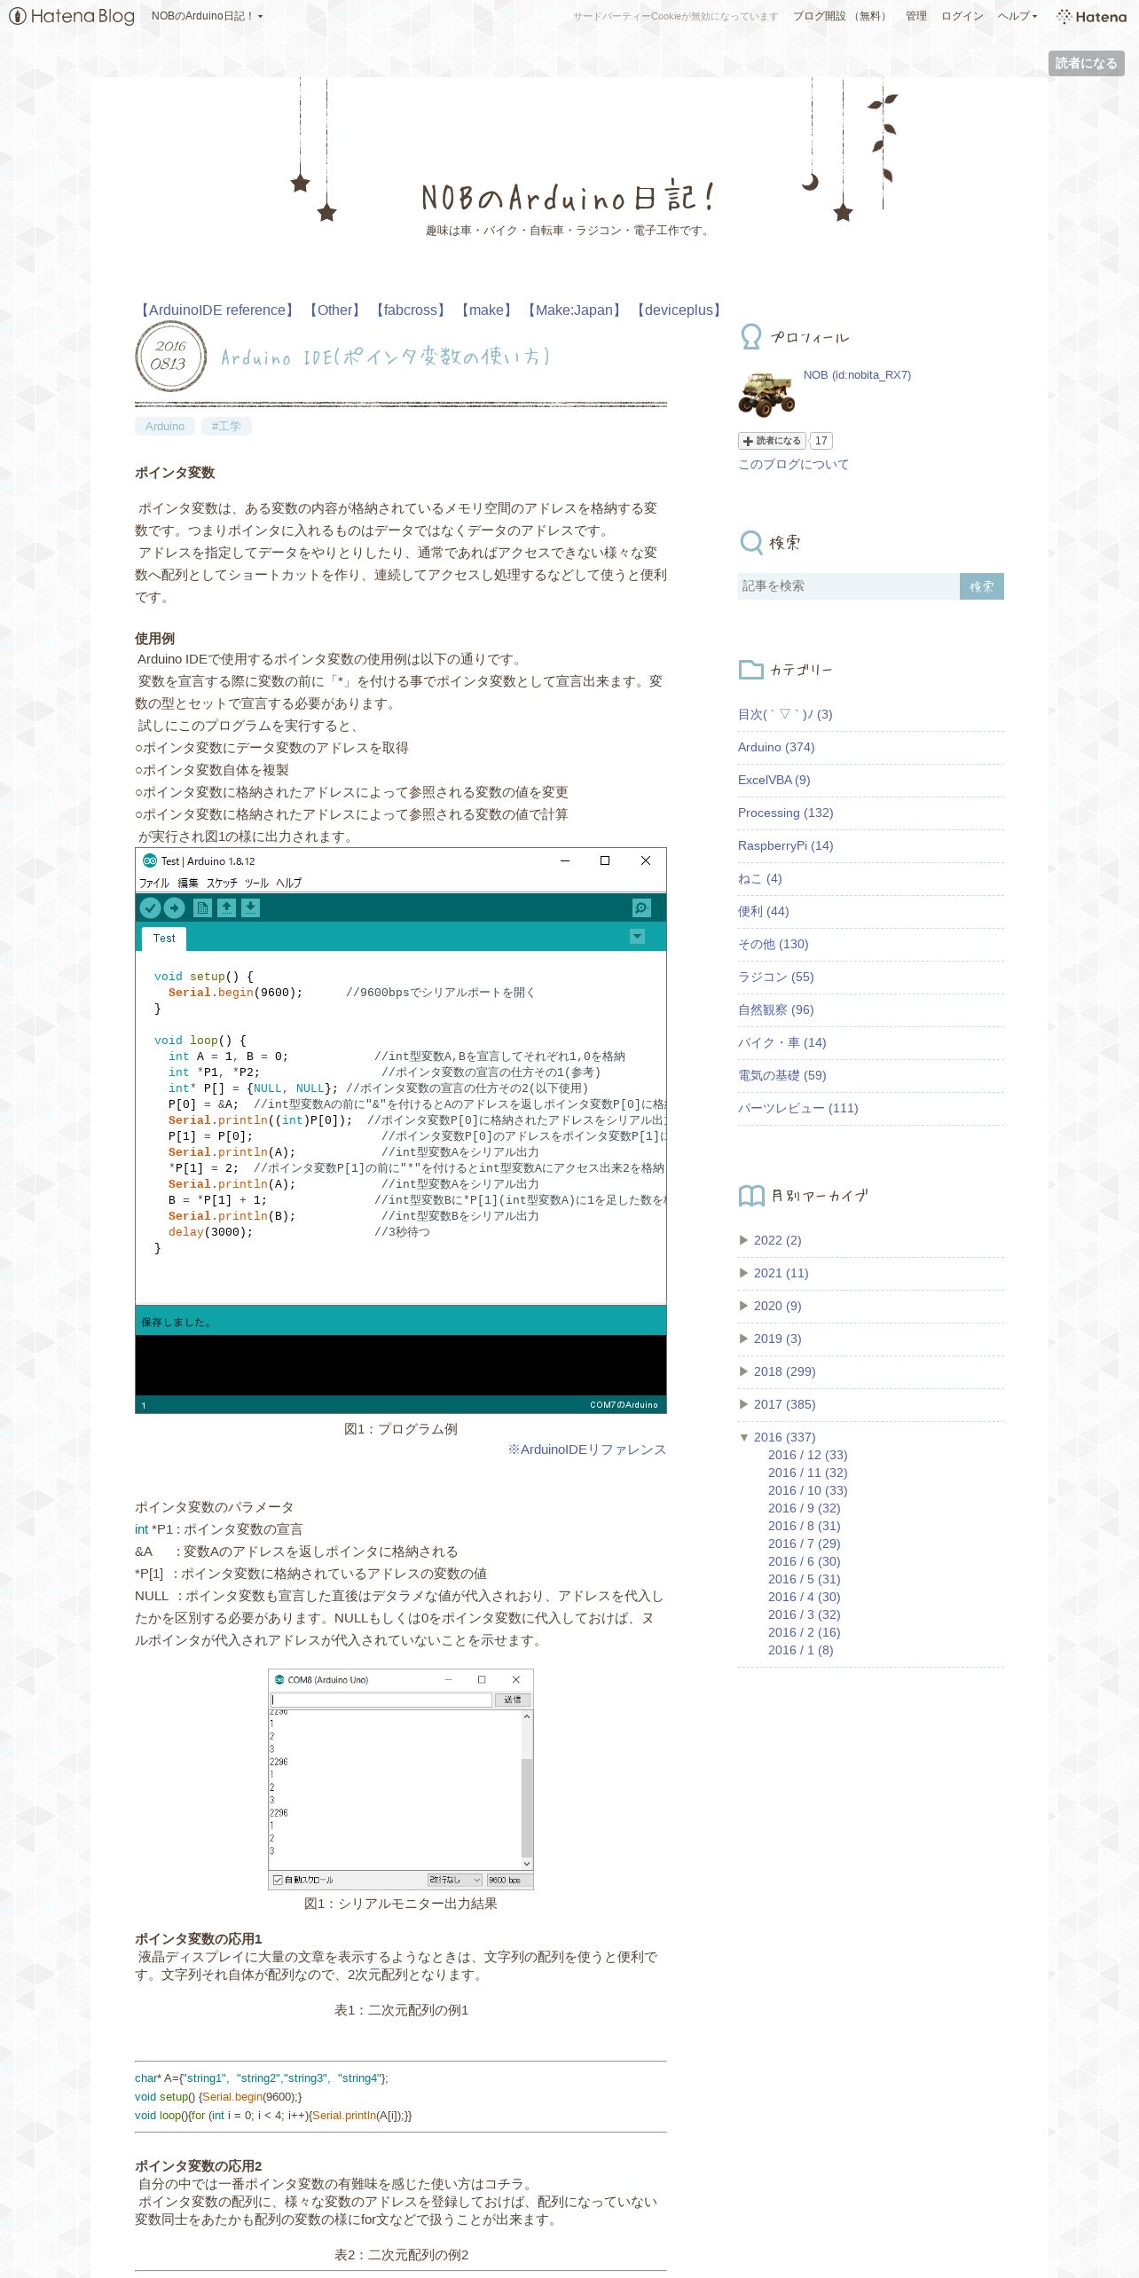Open the ツール menu in Arduino IDE

[x=256, y=883]
